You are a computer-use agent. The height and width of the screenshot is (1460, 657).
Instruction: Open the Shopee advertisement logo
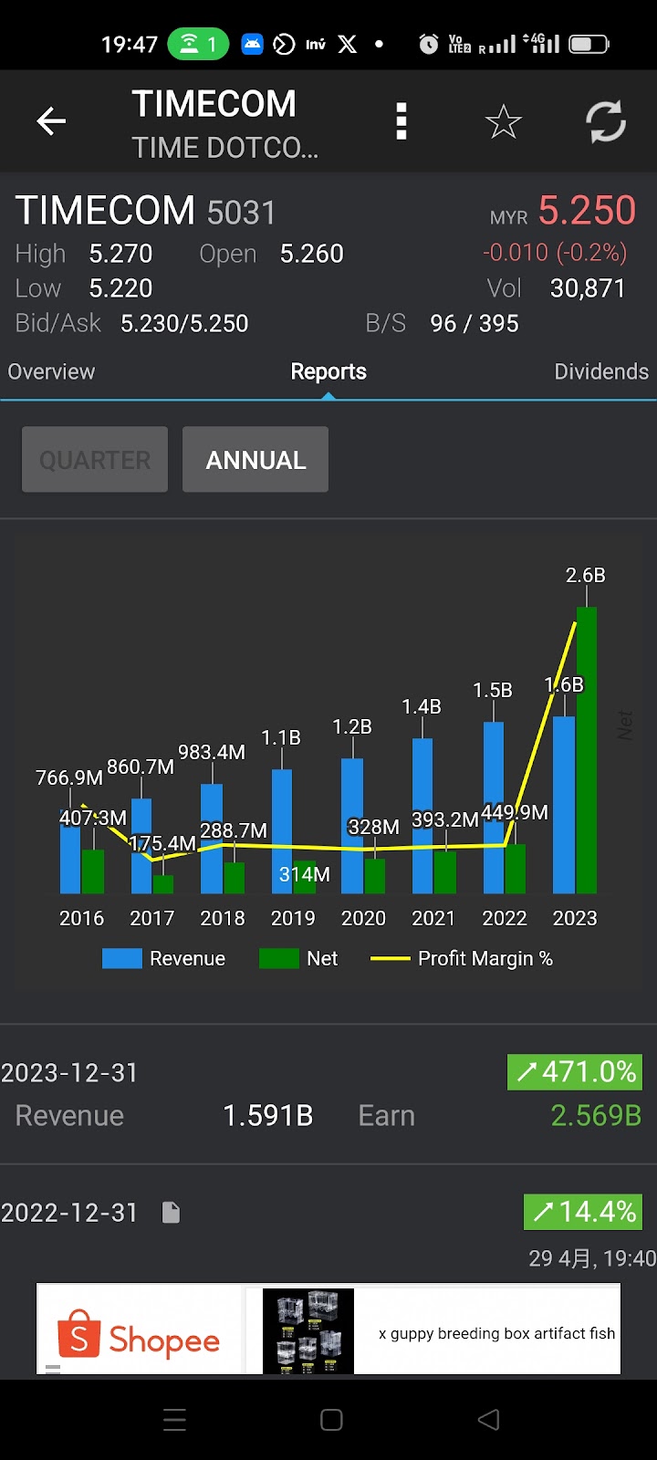tap(140, 1334)
